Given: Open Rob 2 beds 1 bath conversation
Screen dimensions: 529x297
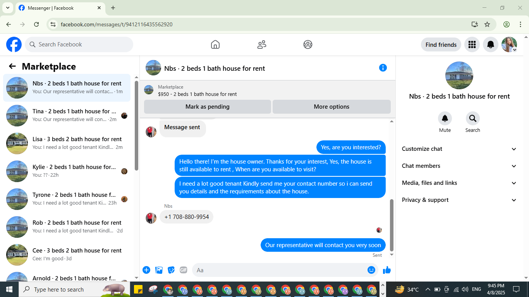Looking at the screenshot, I should (x=67, y=227).
